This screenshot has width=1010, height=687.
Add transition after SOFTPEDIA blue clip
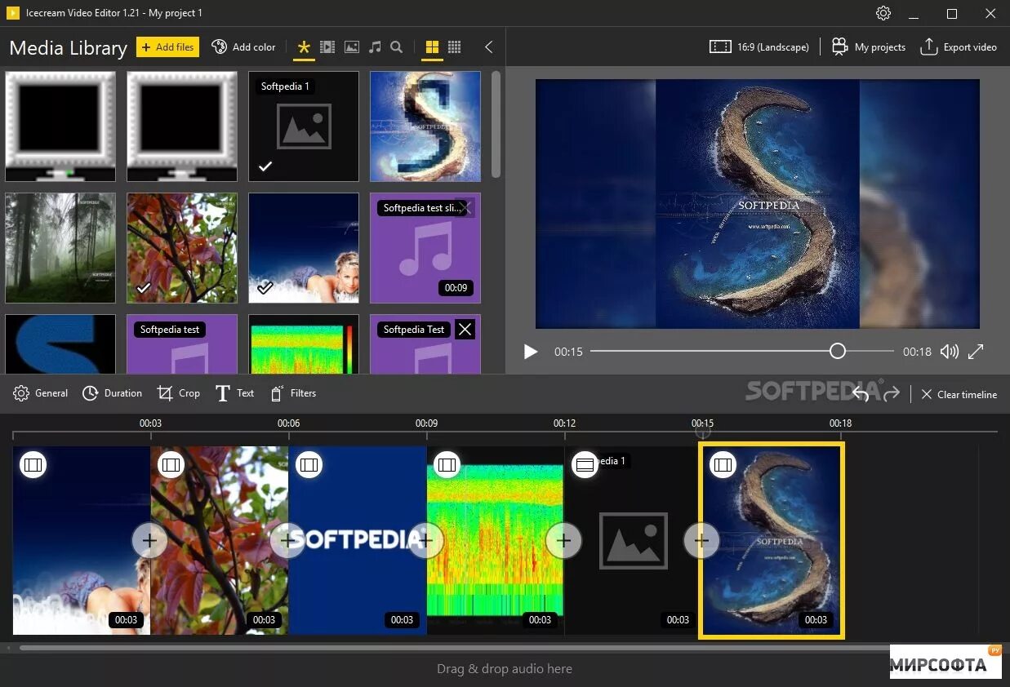click(x=425, y=540)
